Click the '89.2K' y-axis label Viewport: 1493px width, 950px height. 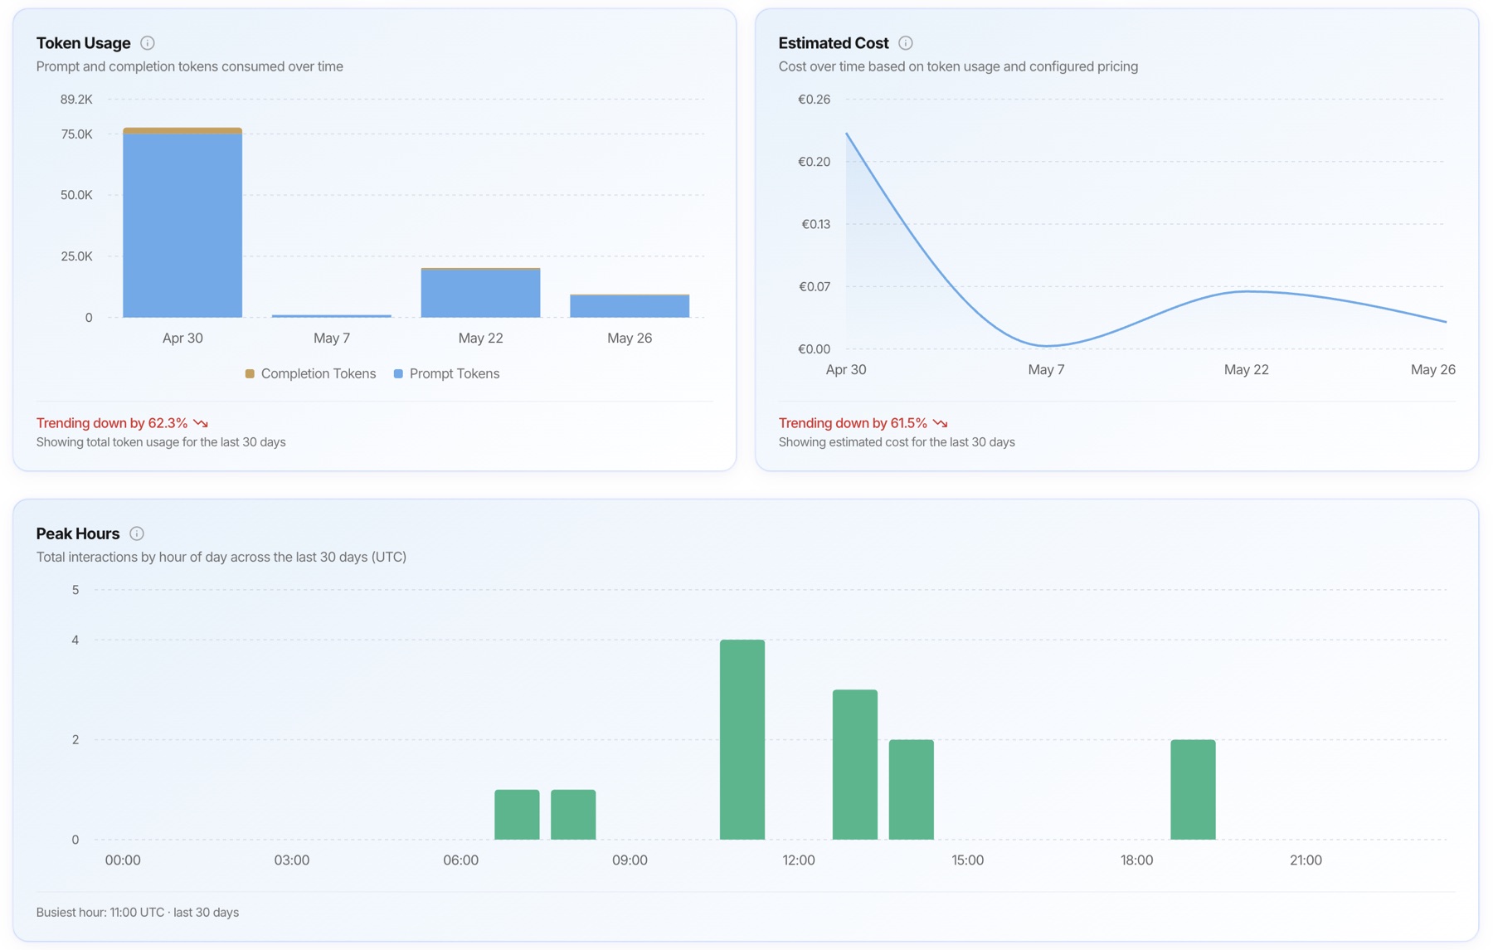coord(76,100)
